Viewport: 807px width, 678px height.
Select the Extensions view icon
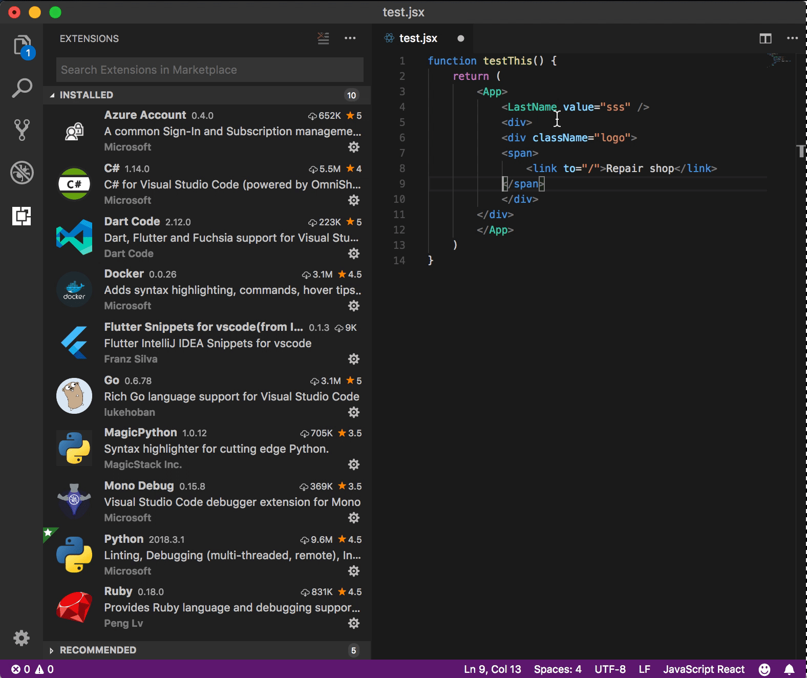pos(22,216)
